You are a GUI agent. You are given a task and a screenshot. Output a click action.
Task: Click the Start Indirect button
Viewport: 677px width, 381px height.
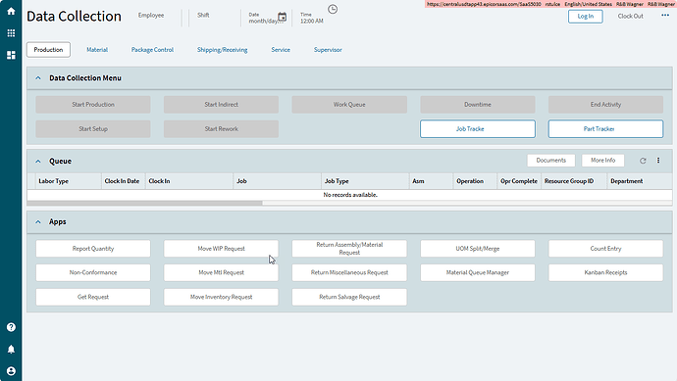pyautogui.click(x=221, y=105)
